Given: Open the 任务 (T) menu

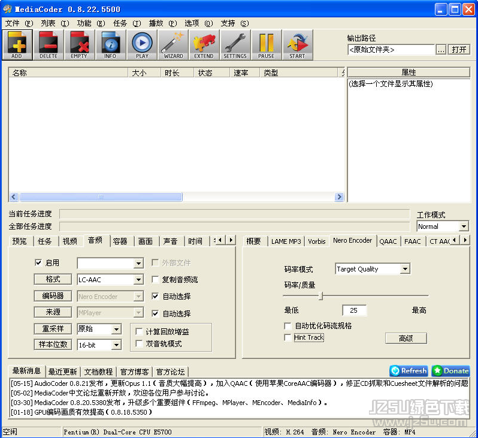Looking at the screenshot, I should pyautogui.click(x=127, y=23).
